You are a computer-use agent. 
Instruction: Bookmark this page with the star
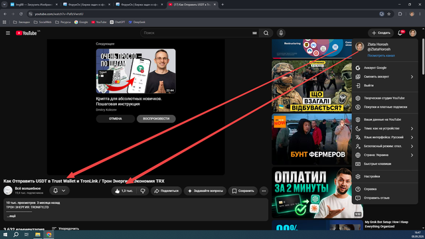click(x=389, y=14)
